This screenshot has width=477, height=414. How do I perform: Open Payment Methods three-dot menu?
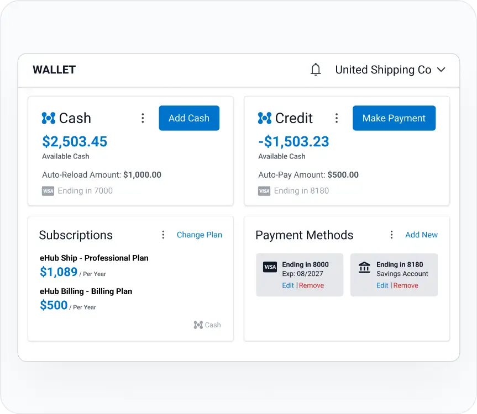tap(391, 235)
